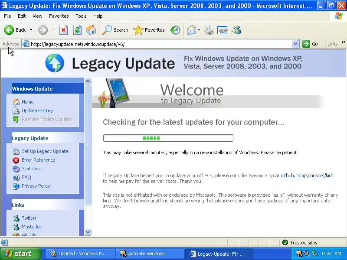Refresh the page with the Refresh icon
347x260 pixels.
(77, 30)
